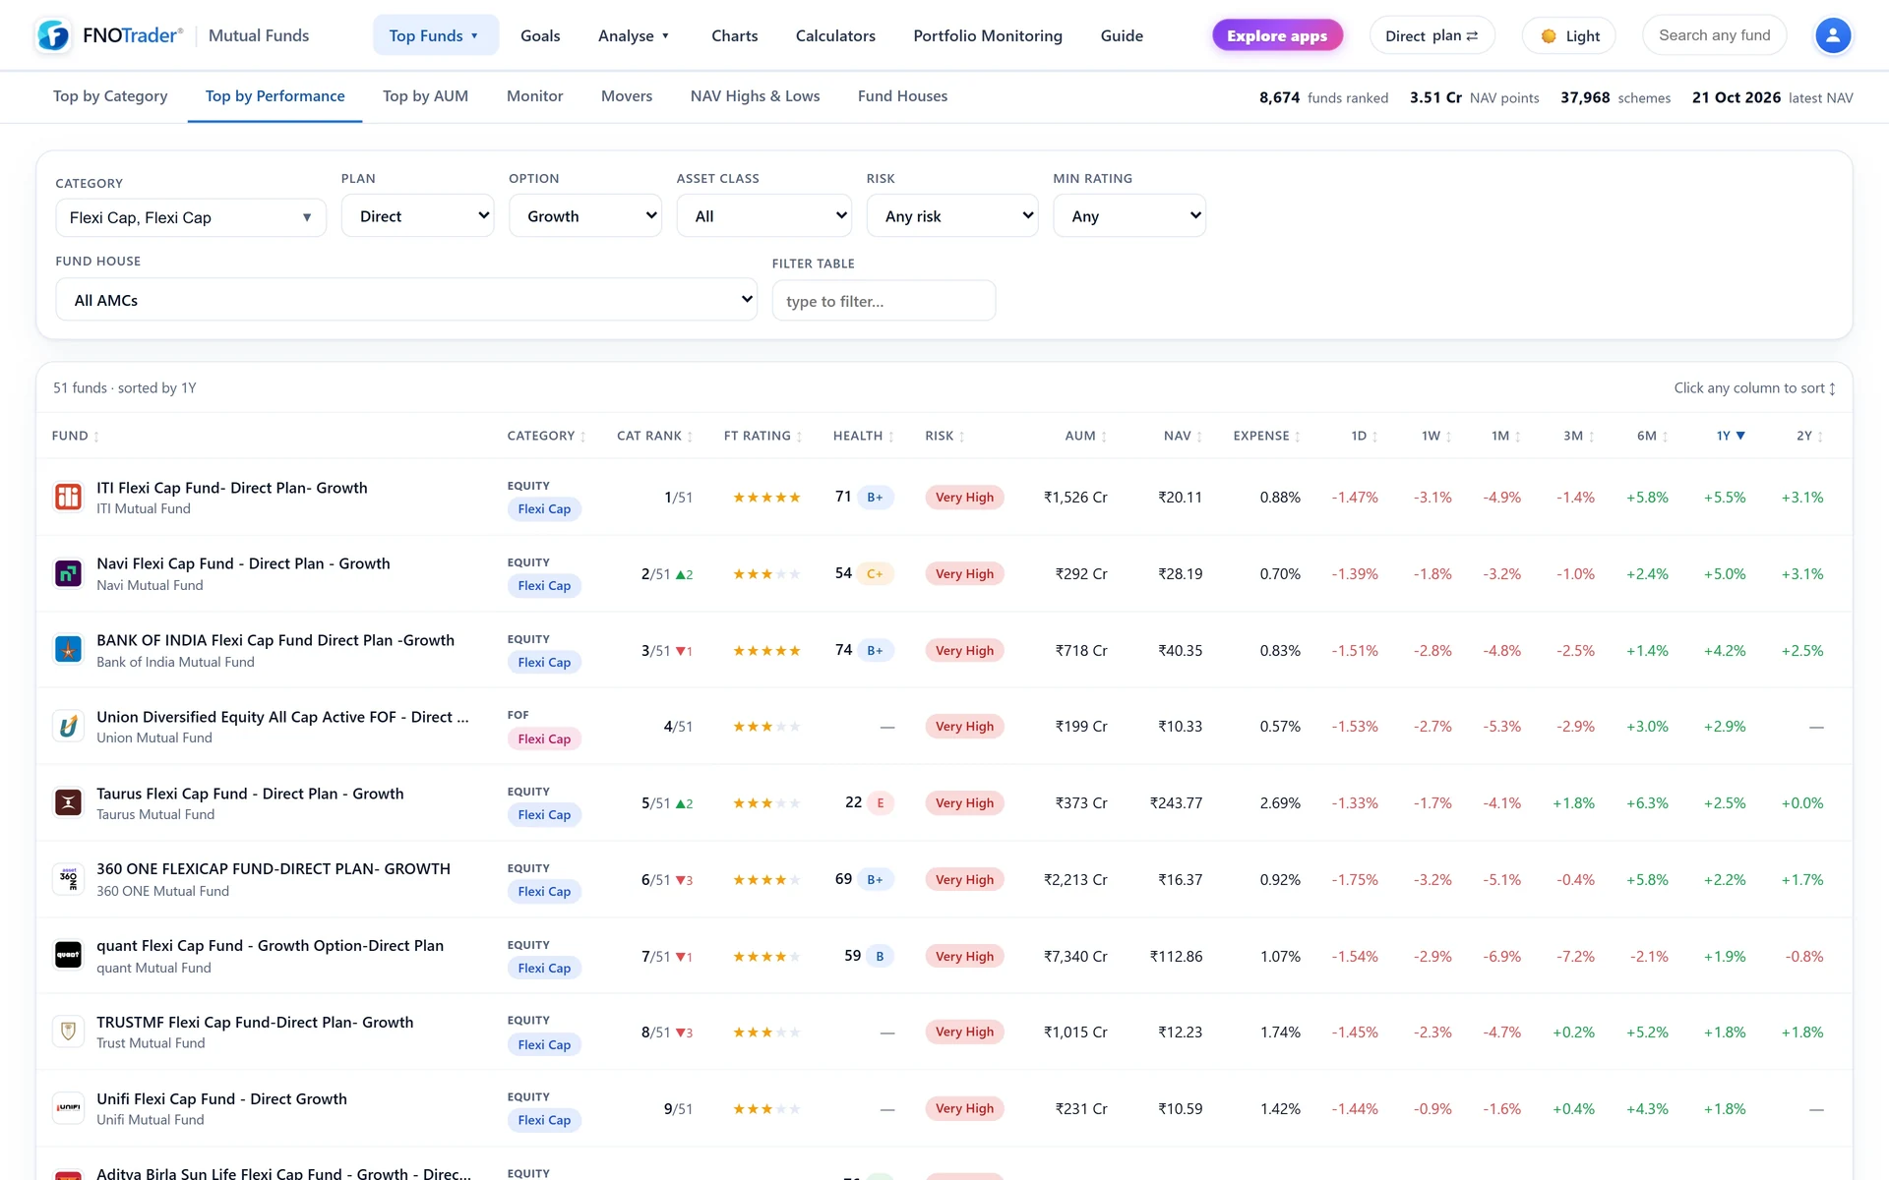
Task: Switch to Top by AUM tab
Action: click(425, 96)
